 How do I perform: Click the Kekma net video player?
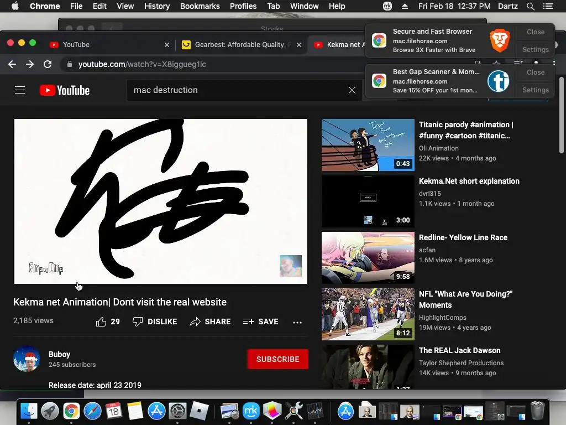coord(161,201)
